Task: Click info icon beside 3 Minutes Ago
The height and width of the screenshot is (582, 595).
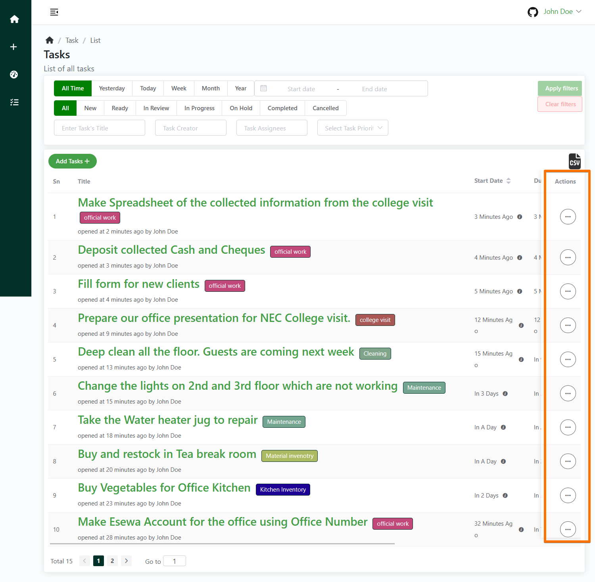Action: tap(520, 217)
